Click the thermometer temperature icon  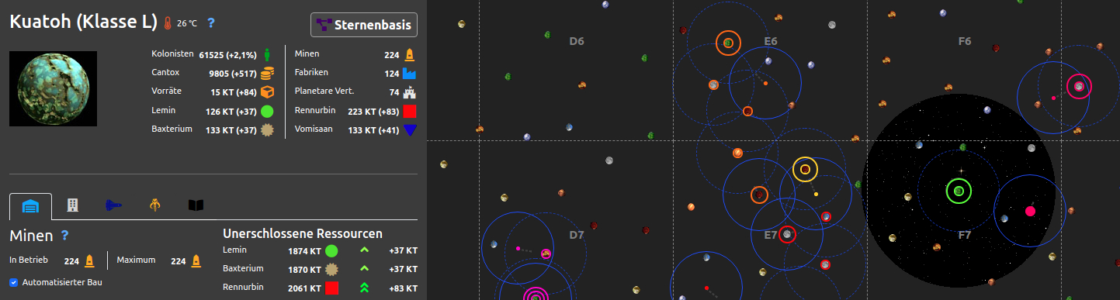(x=168, y=23)
